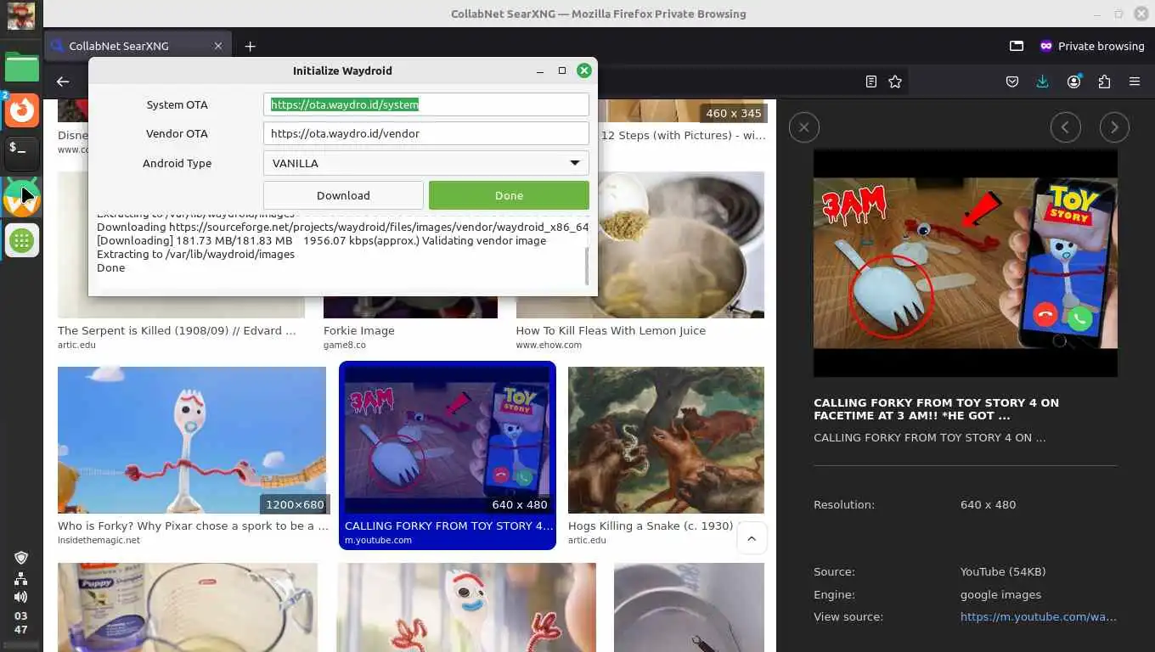This screenshot has height=652, width=1155.
Task: Open the selected CALLING FORKY thumbnail
Action: pyautogui.click(x=448, y=440)
